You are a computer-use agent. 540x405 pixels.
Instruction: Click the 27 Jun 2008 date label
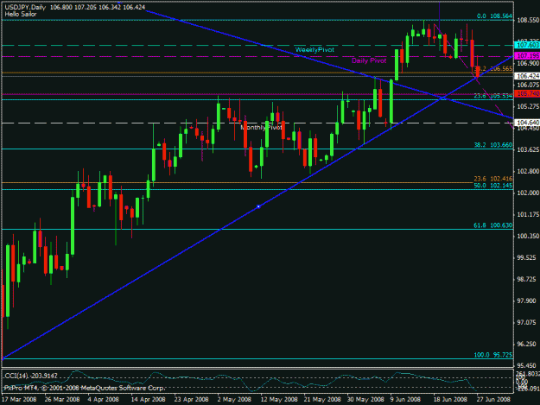[493, 399]
